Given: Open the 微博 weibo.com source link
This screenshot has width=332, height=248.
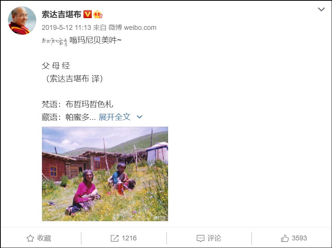Looking at the screenshot, I should point(132,28).
